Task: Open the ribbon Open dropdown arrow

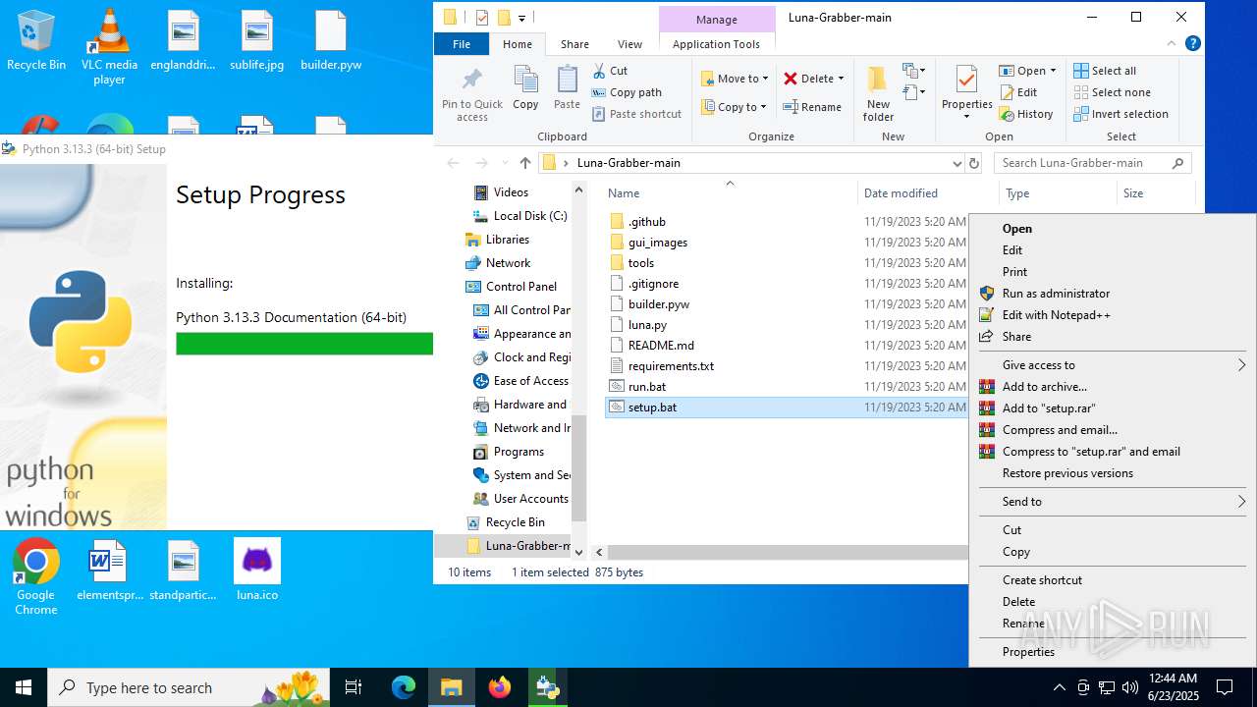Action: click(x=1053, y=71)
